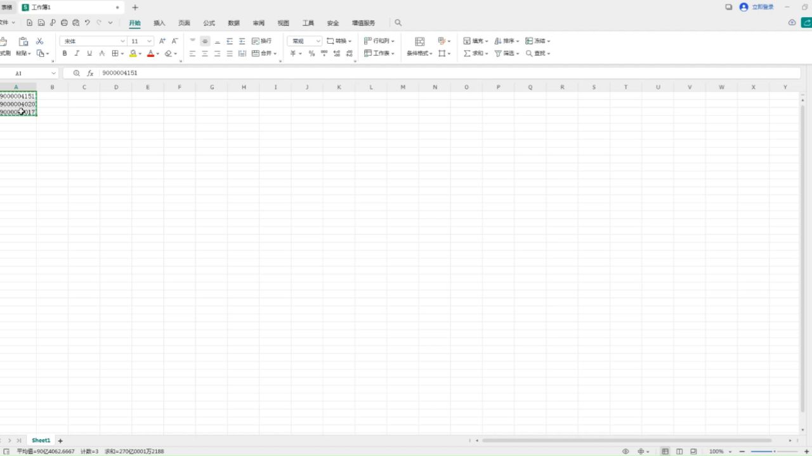The width and height of the screenshot is (812, 456).
Task: Click the zoom slider in status bar
Action: (774, 452)
